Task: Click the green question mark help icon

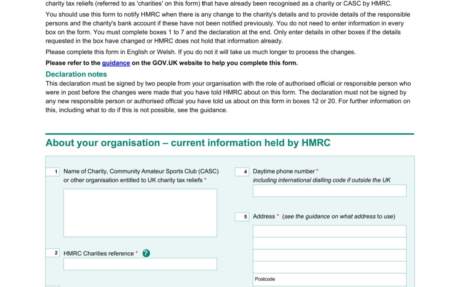Action: 146,253
